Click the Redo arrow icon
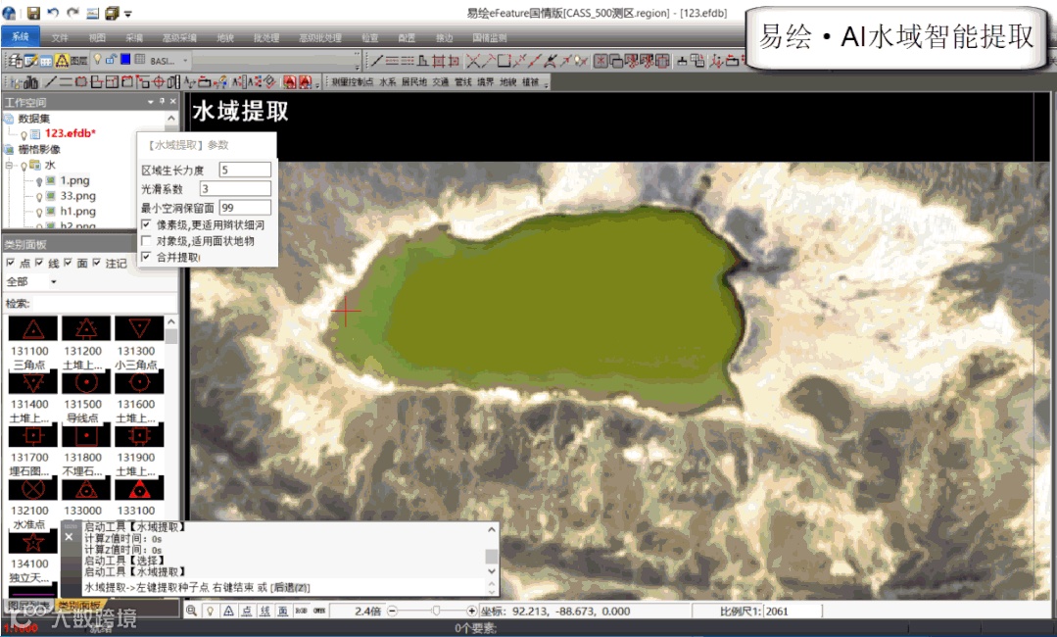This screenshot has height=637, width=1057. (72, 13)
